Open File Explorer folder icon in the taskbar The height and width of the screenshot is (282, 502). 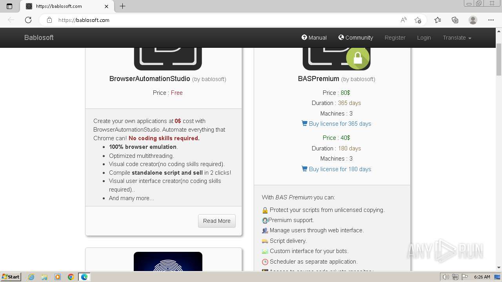coord(44,277)
